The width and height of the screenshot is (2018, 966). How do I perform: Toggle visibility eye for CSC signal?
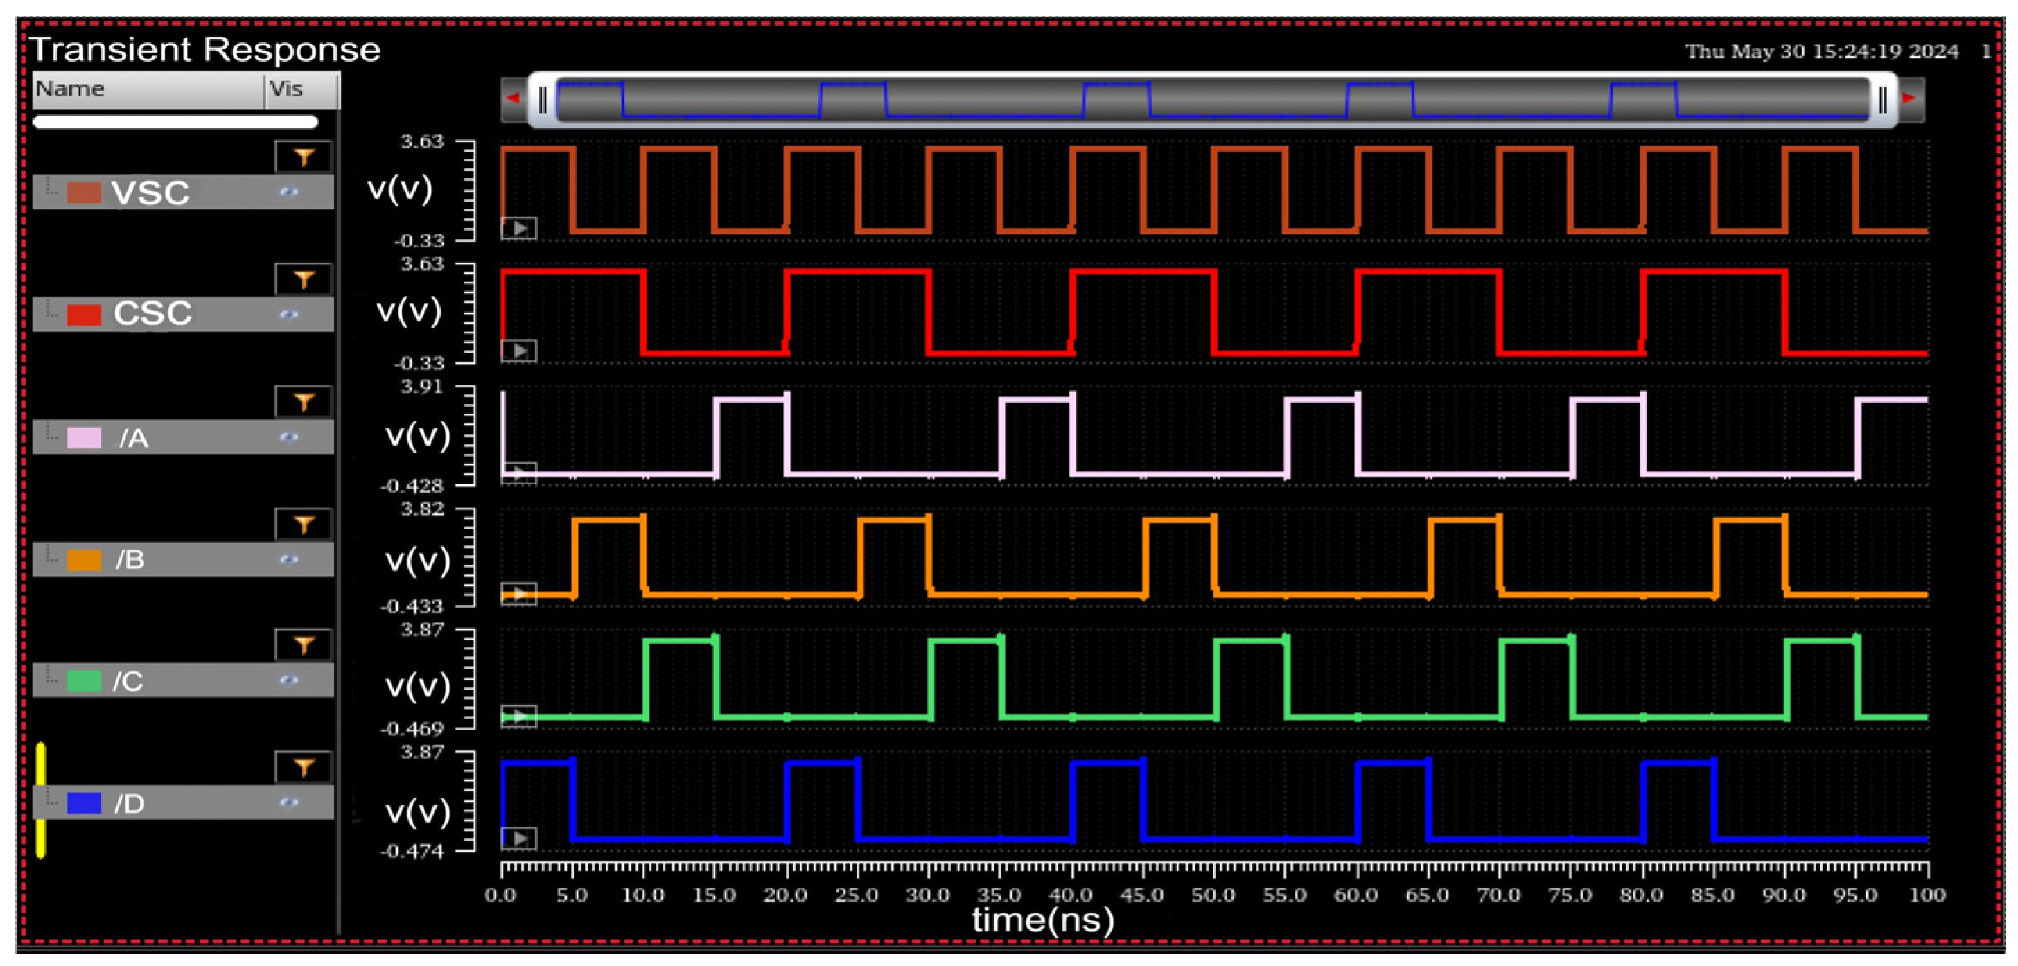pos(289,314)
